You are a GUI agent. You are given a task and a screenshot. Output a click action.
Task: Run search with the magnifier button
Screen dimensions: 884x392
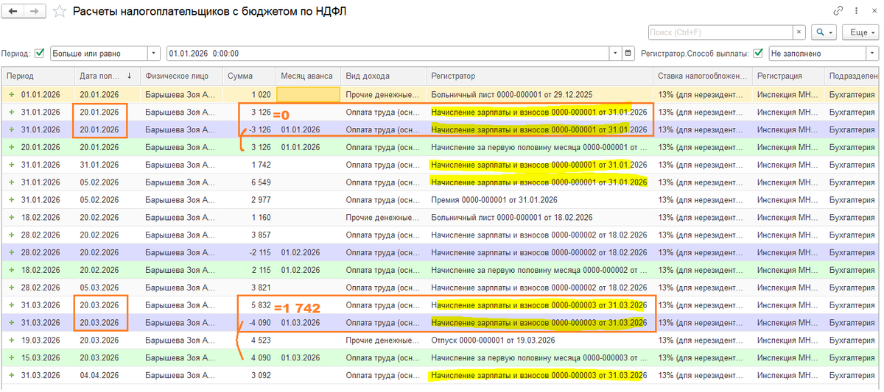coord(823,32)
